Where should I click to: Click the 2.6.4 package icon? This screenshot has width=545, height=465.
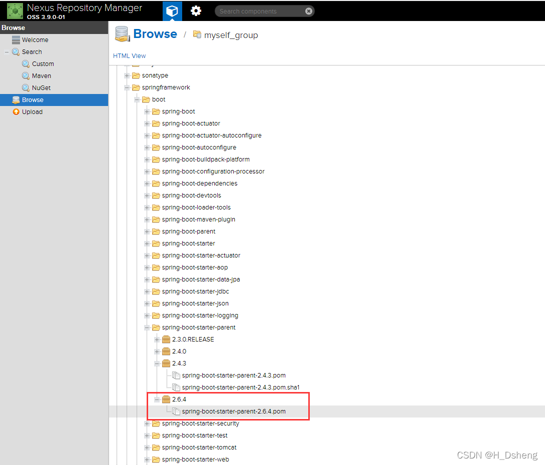166,399
